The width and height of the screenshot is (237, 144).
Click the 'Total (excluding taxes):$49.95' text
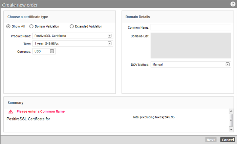pos(154,117)
